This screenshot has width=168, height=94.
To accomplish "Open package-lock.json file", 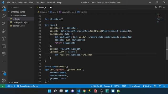I will click(21, 22).
